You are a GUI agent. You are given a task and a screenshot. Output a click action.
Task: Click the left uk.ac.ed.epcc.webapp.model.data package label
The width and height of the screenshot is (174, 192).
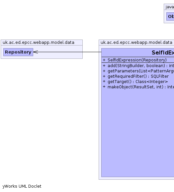[x=39, y=43]
